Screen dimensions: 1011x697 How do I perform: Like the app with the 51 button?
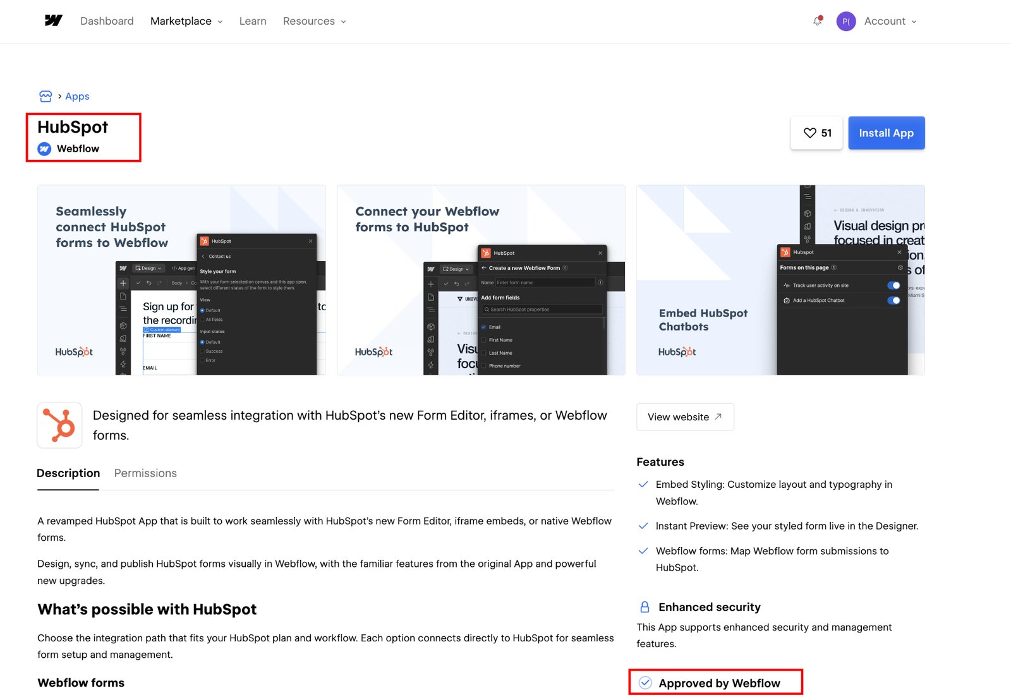[x=816, y=133]
